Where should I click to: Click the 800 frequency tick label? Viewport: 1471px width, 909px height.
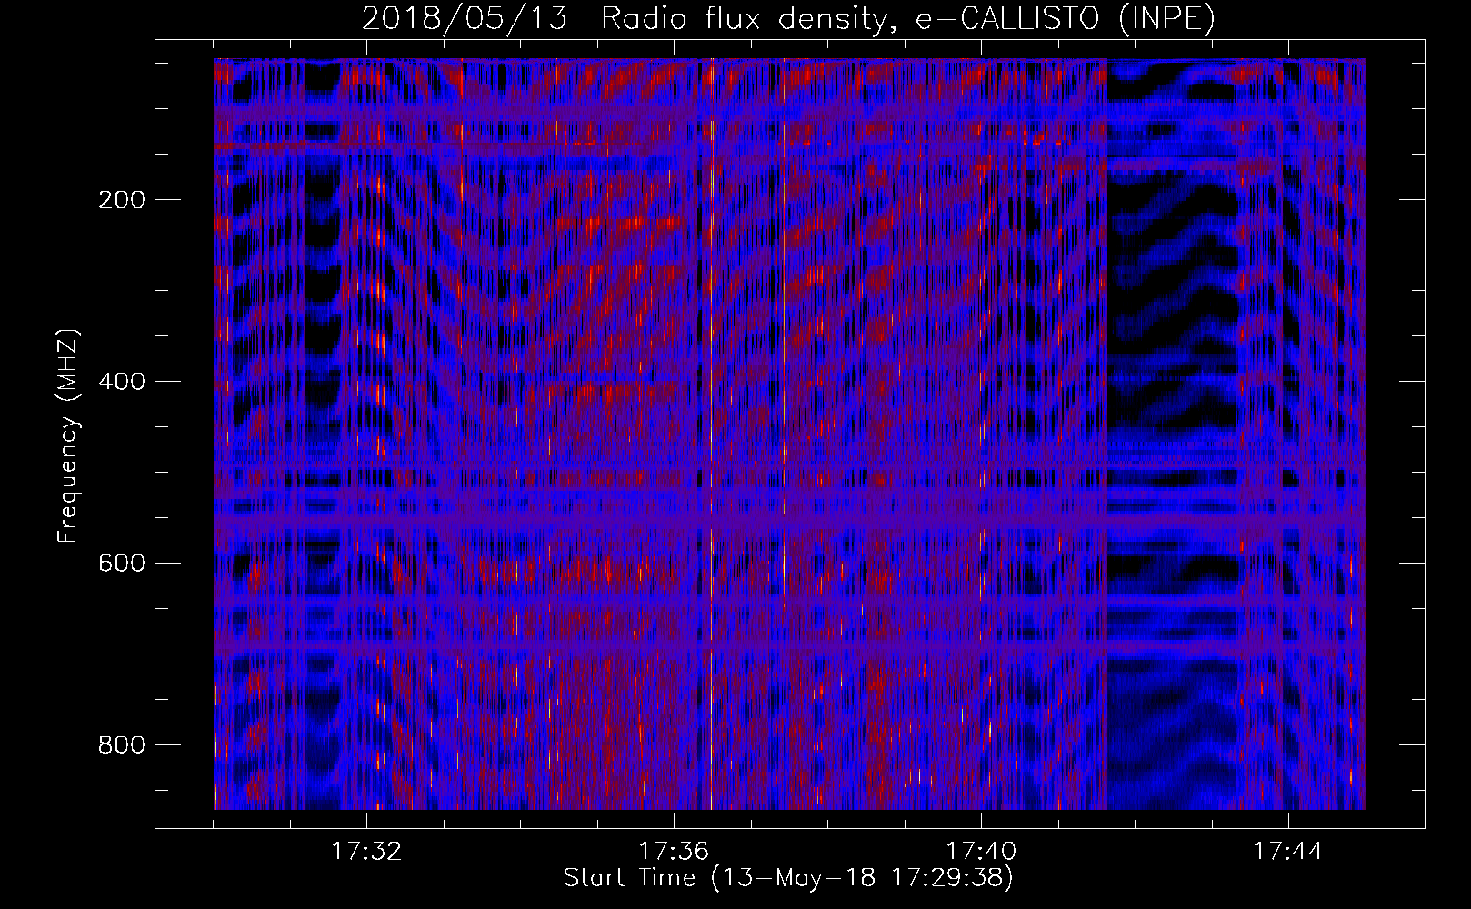(121, 745)
